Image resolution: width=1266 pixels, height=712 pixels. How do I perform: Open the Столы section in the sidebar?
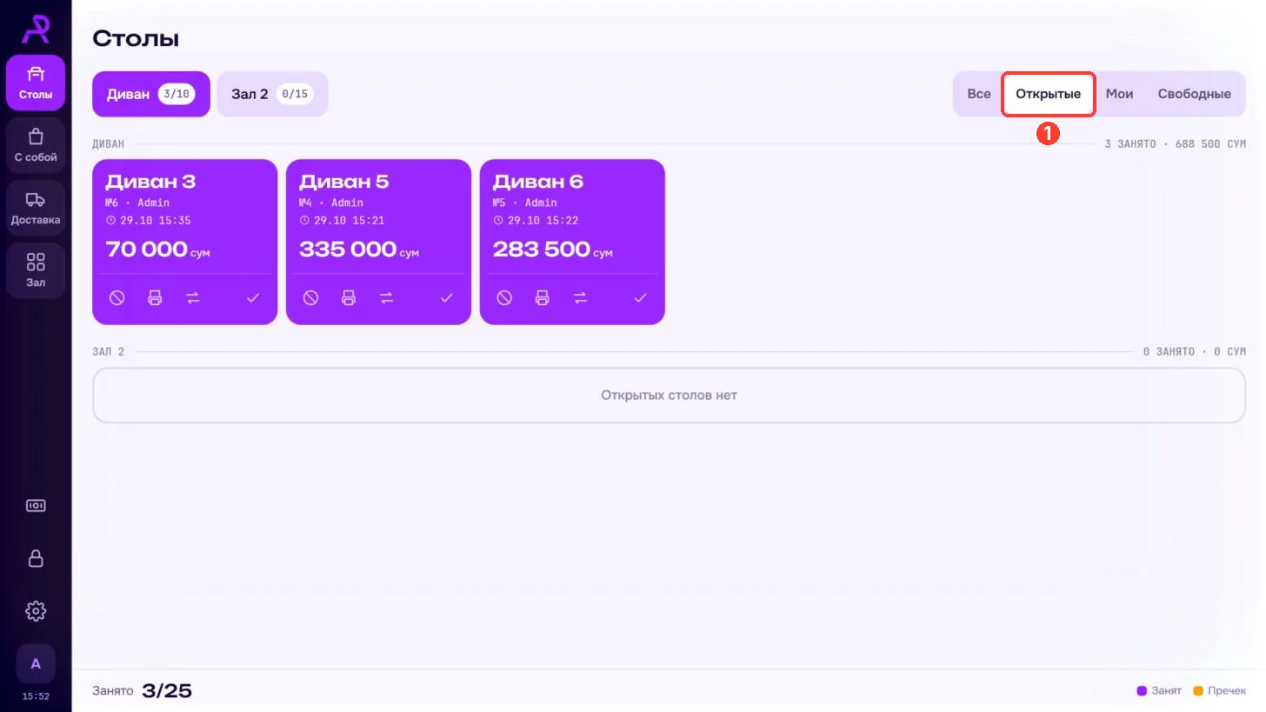pyautogui.click(x=36, y=83)
